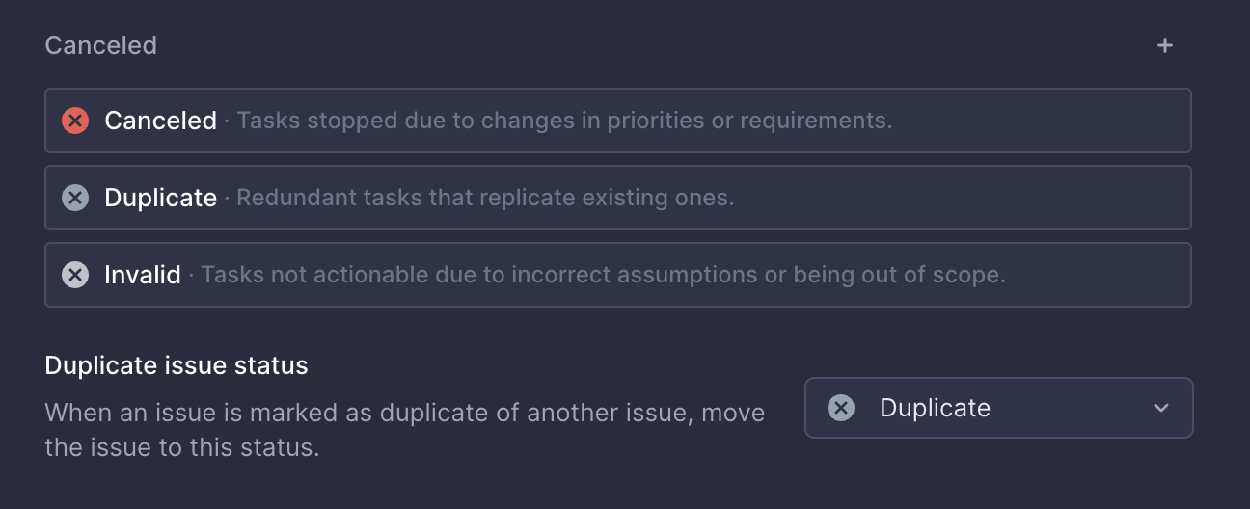The image size is (1250, 509).
Task: Click description 'Tasks stopped due to changes'
Action: 564,121
